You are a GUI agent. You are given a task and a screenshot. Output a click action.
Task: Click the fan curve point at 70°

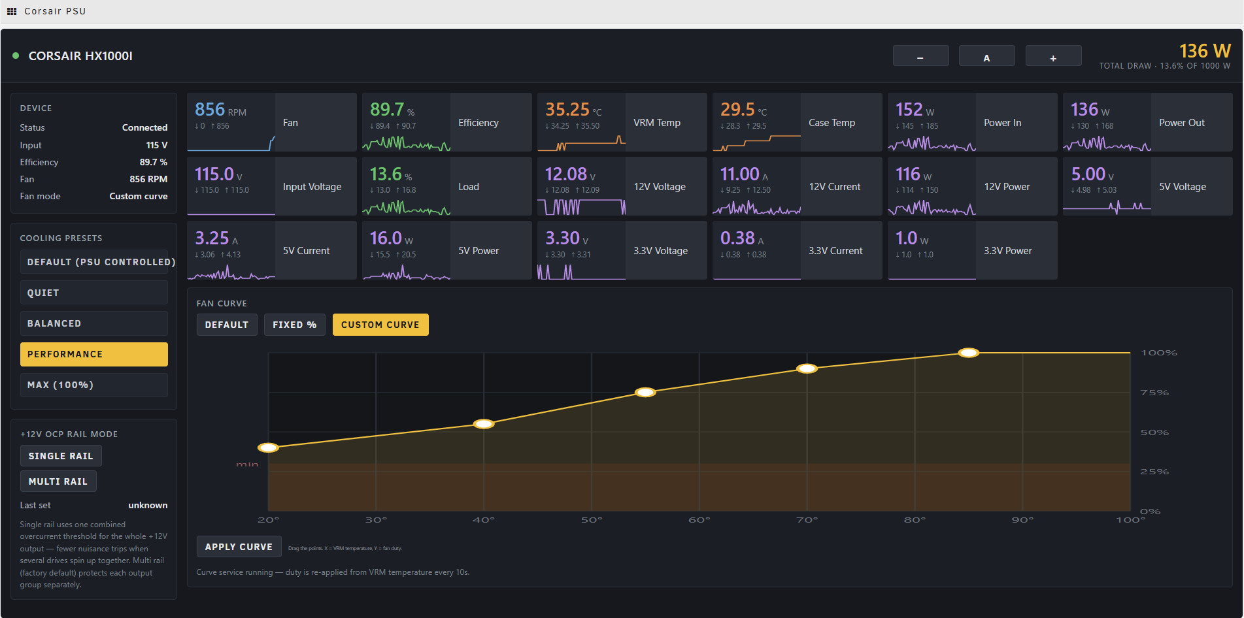pos(807,368)
